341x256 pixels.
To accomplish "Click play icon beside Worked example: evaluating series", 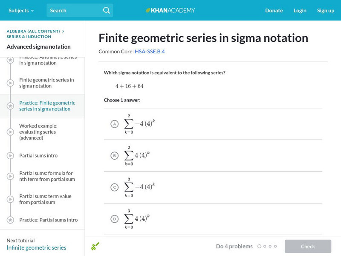I will (x=10, y=132).
